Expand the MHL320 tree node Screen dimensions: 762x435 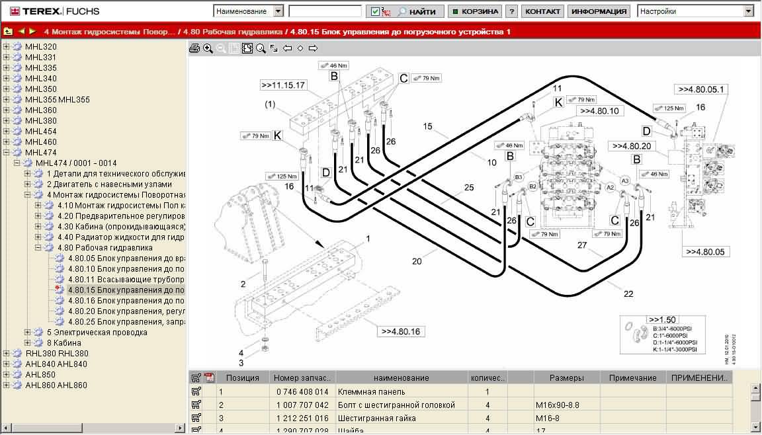click(x=5, y=47)
